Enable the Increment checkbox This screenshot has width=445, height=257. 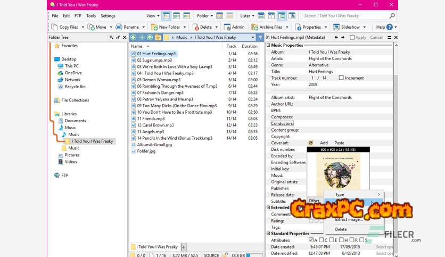[341, 78]
